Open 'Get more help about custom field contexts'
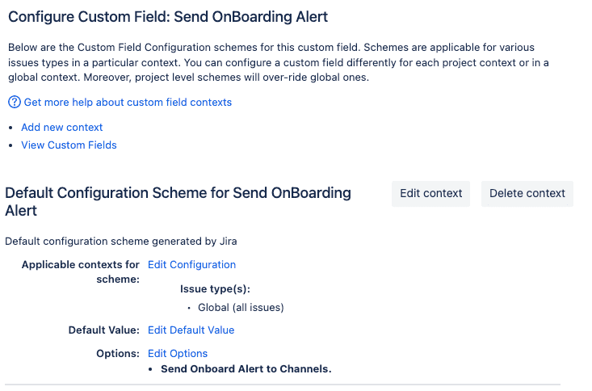 pos(128,103)
